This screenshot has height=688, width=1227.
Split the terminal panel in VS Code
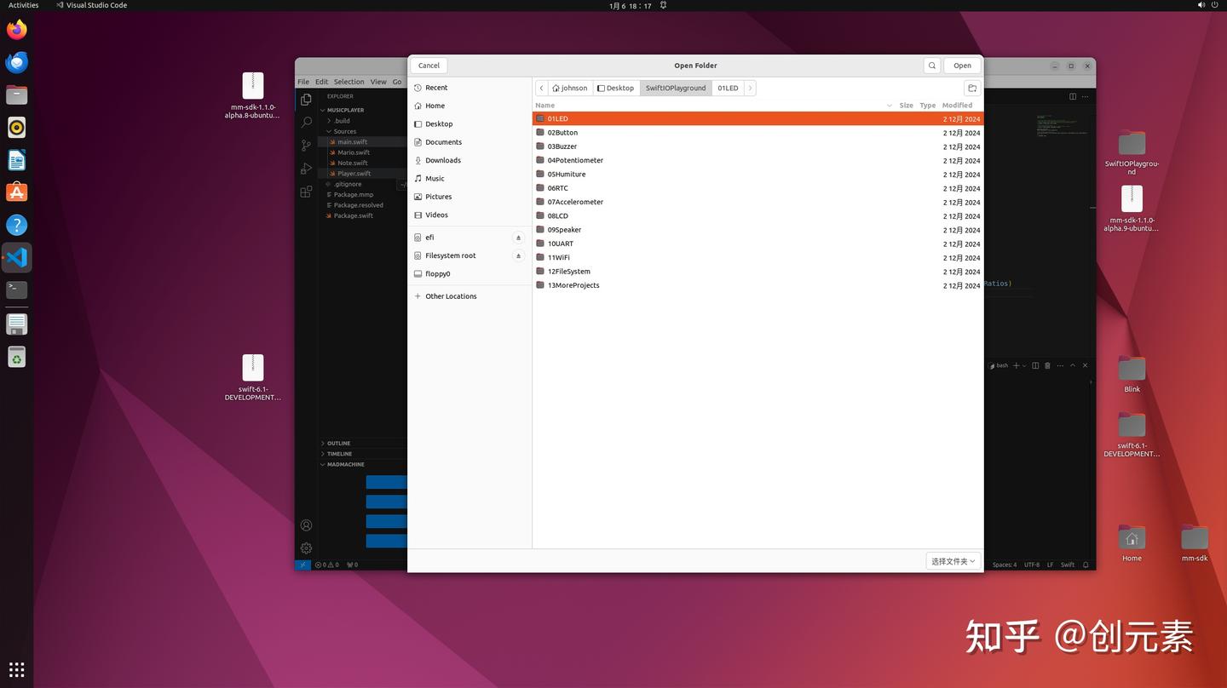(x=1035, y=365)
